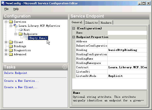Click the ListenUriMode property label

pos(86,76)
